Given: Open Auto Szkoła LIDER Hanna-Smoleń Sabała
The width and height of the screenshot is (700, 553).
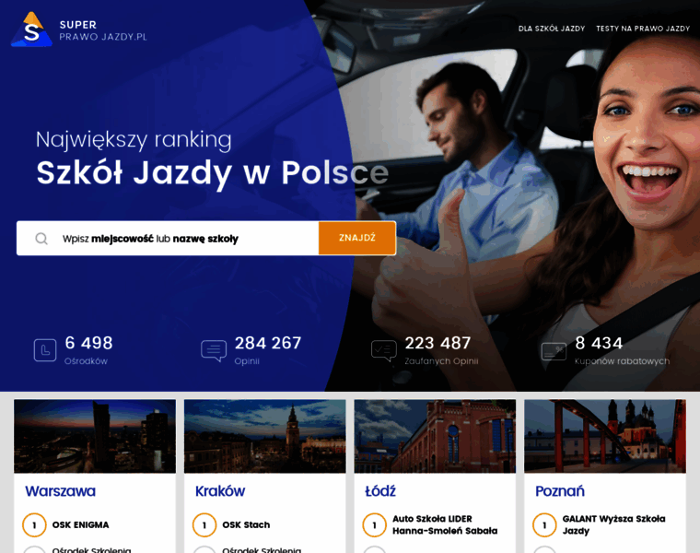Looking at the screenshot, I should 445,524.
